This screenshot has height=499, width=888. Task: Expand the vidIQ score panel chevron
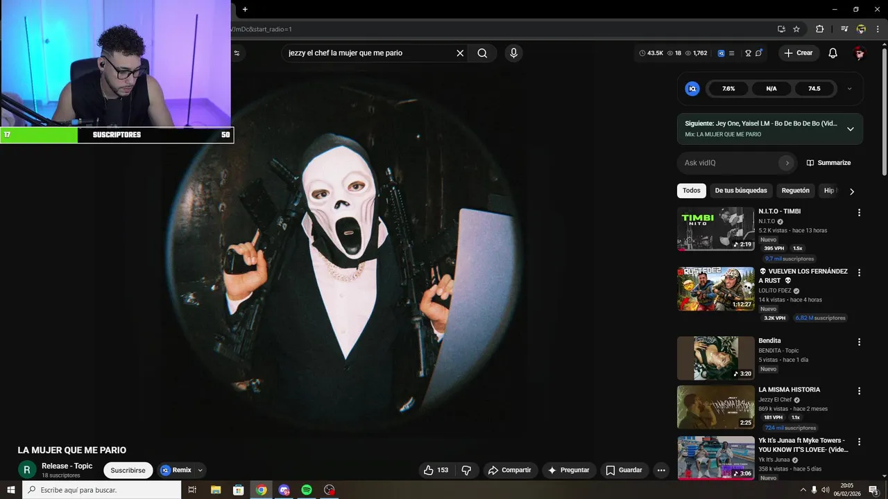pos(849,89)
